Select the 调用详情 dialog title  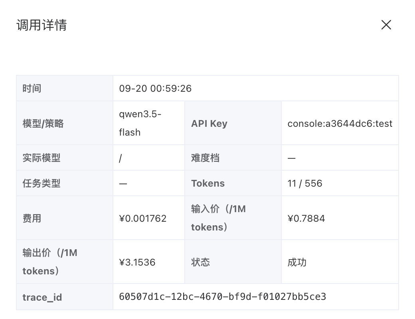(x=41, y=25)
